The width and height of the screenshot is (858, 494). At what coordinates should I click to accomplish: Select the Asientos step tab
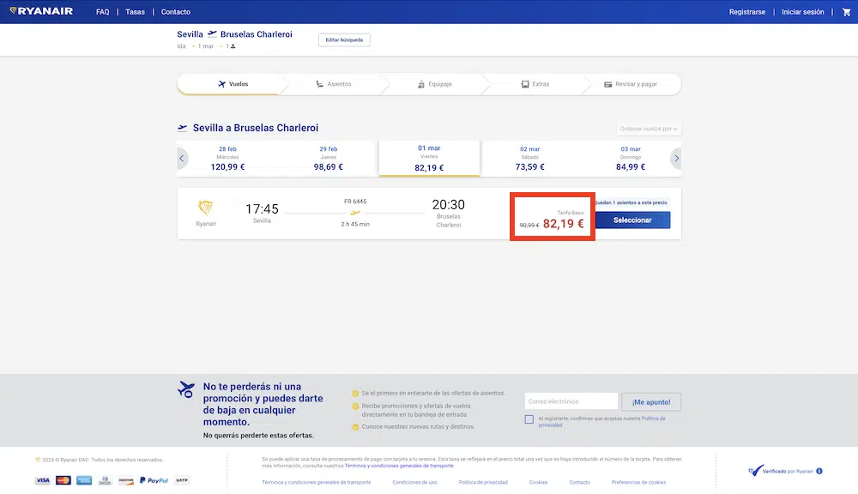point(333,84)
